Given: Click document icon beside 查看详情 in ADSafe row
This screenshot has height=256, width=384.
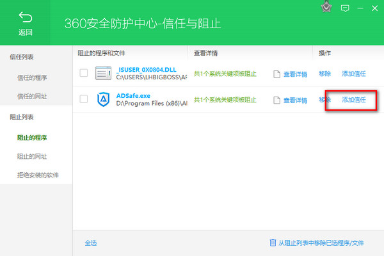Looking at the screenshot, I should coord(276,100).
